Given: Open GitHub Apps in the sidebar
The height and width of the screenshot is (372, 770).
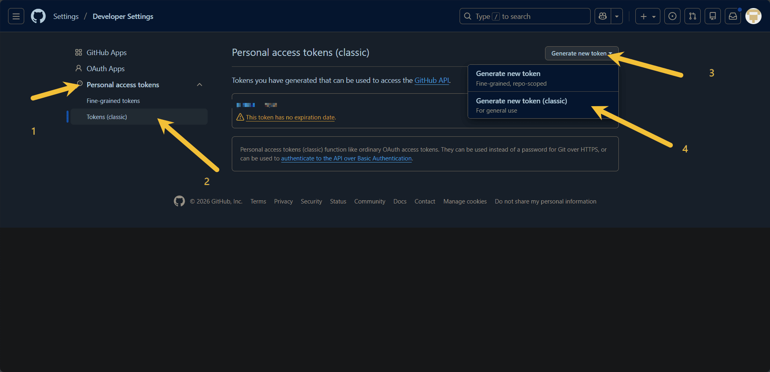Looking at the screenshot, I should point(139,53).
